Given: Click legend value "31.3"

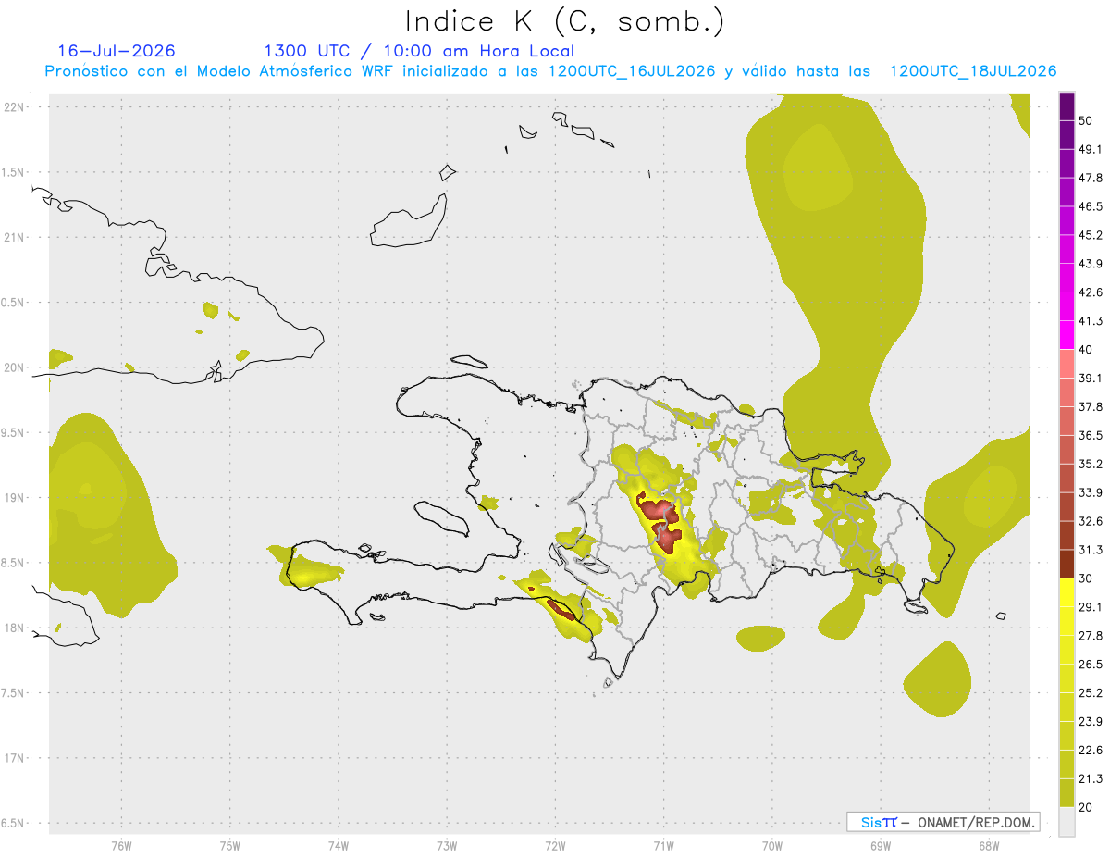Looking at the screenshot, I should coord(1091,550).
